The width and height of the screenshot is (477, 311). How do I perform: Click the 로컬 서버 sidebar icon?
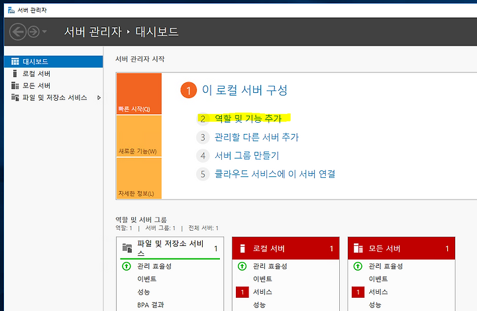click(15, 74)
